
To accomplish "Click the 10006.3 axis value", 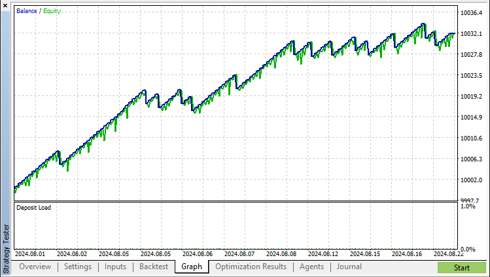I will coord(471,159).
